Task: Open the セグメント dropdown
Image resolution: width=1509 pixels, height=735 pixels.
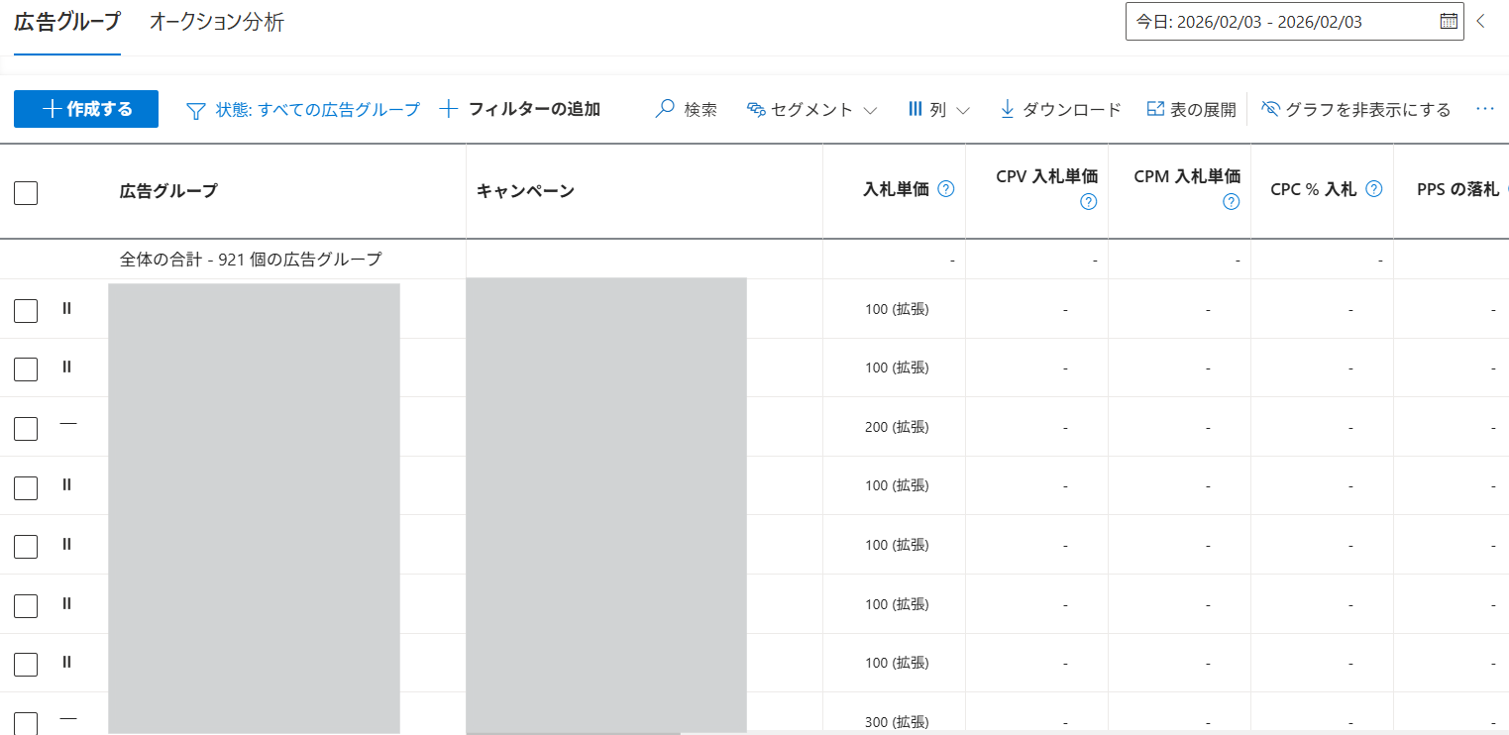Action: pyautogui.click(x=811, y=109)
